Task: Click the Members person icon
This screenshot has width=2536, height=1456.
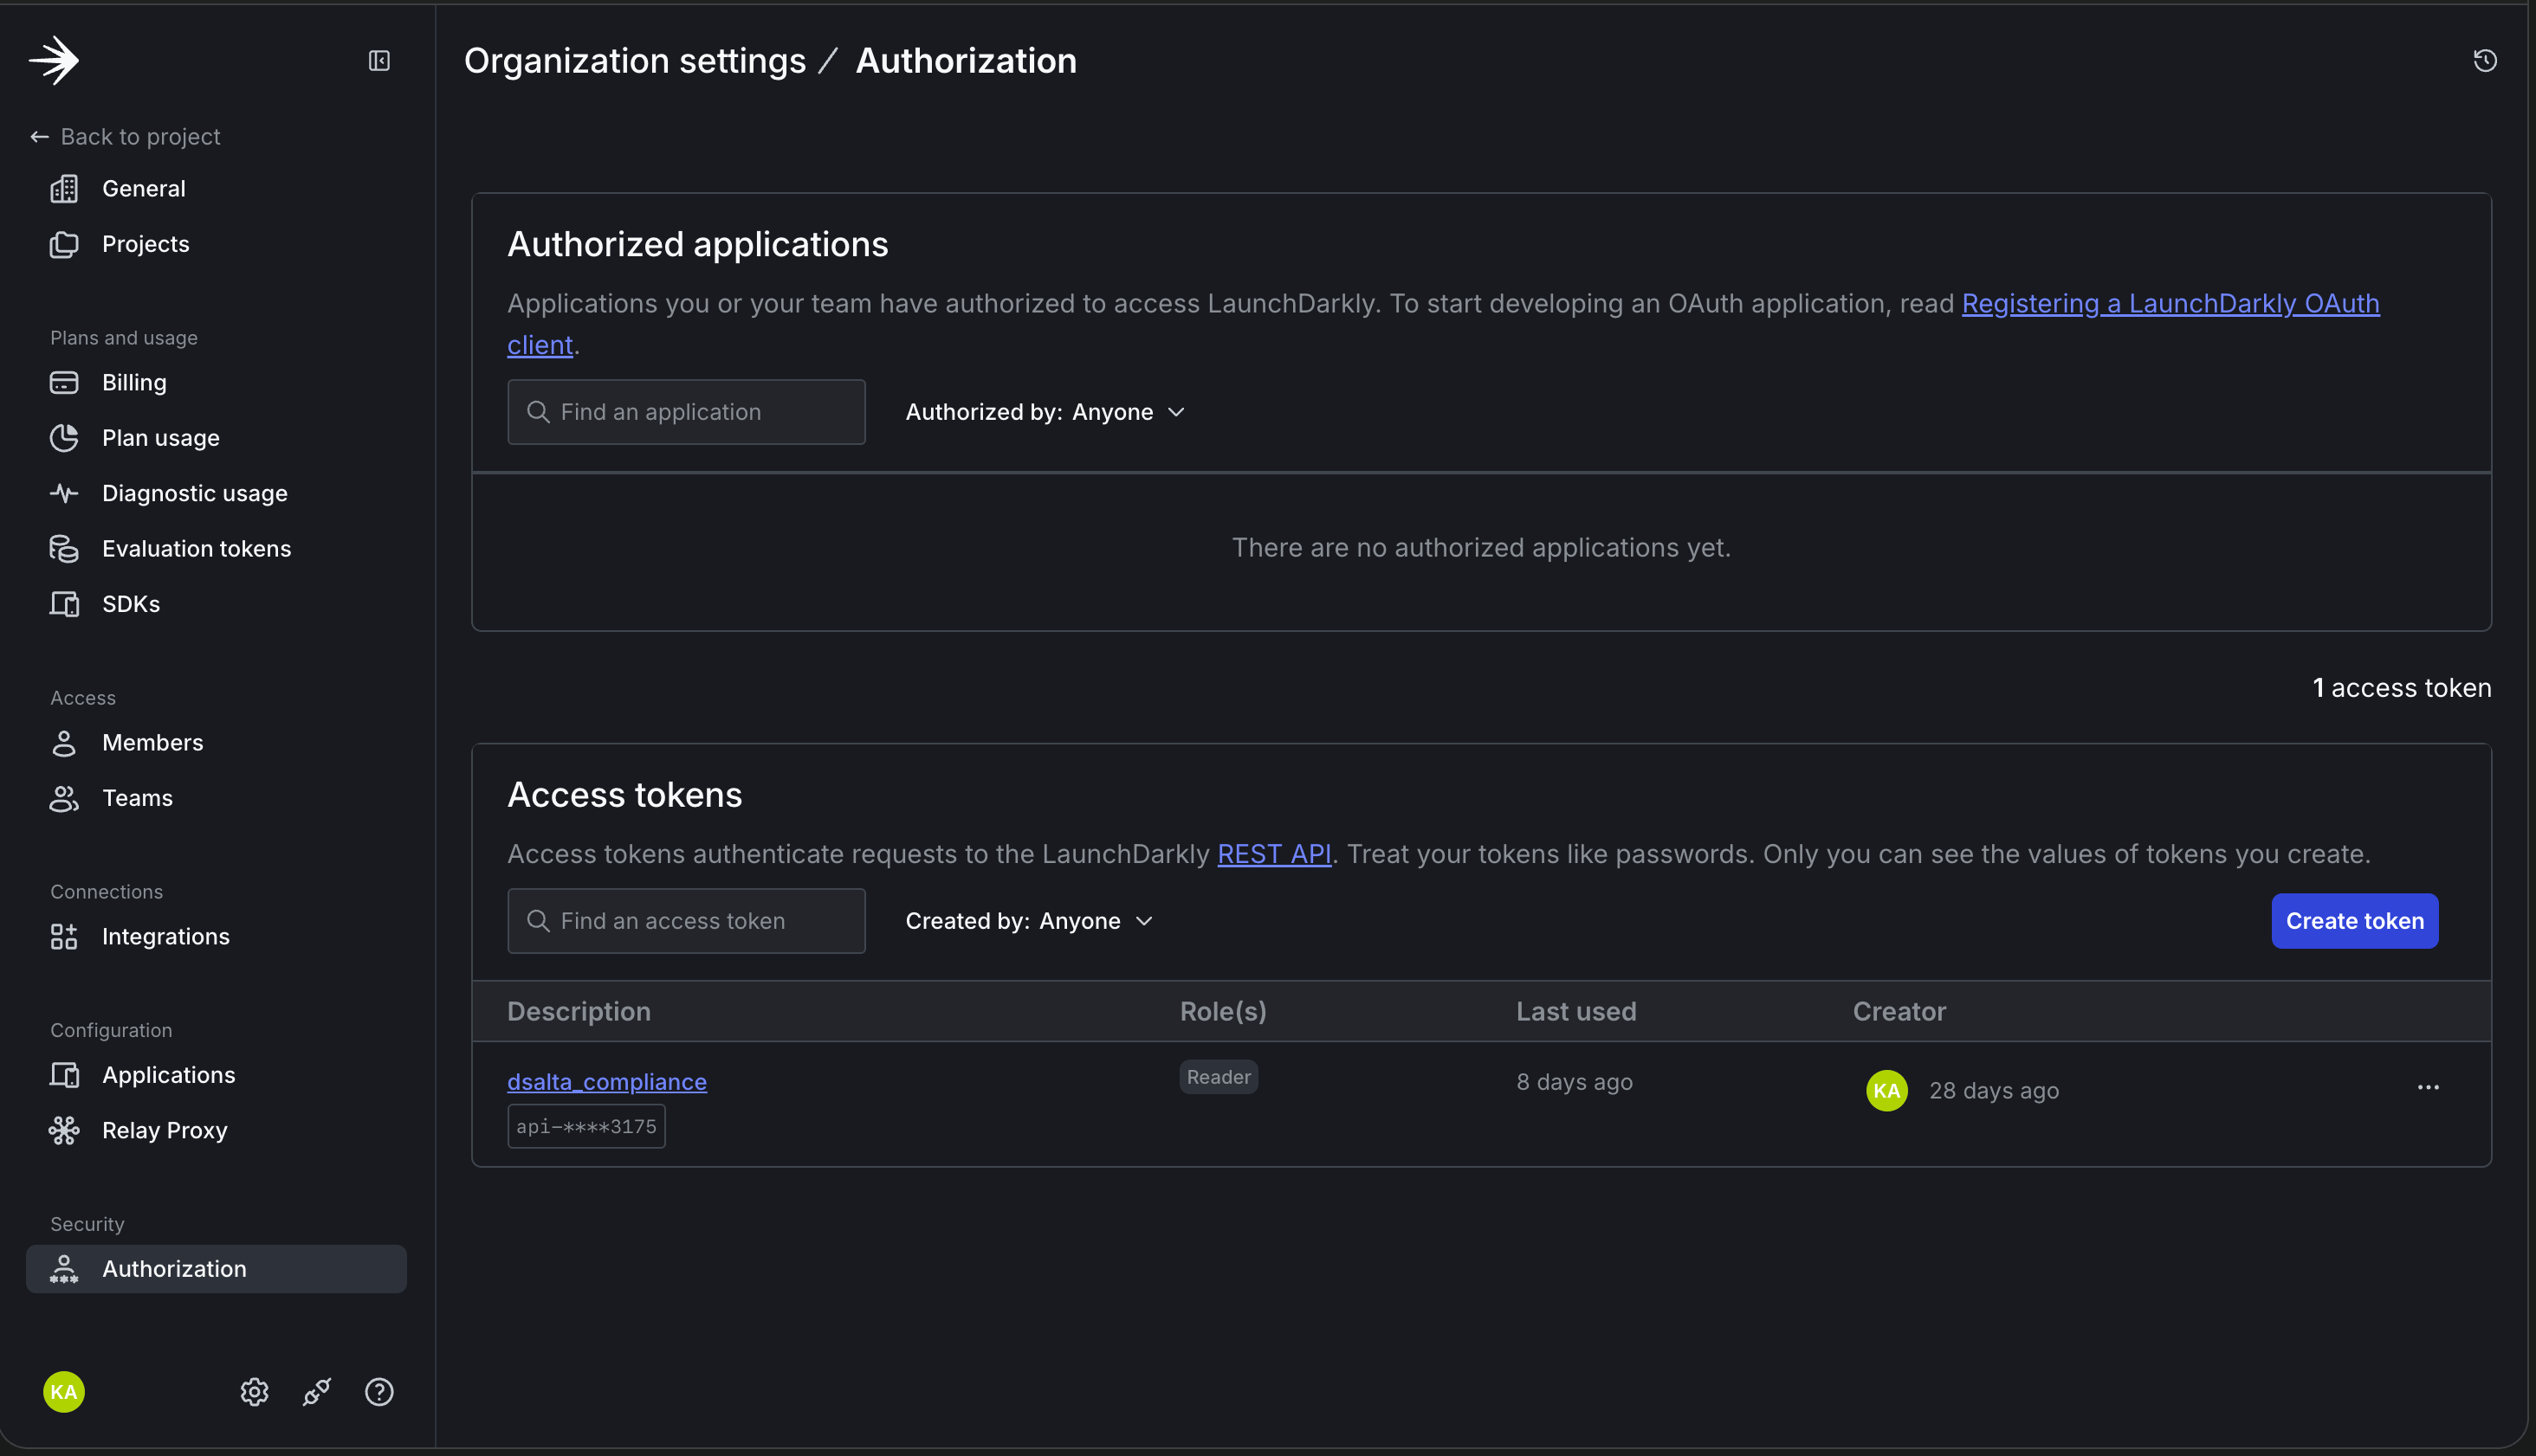Action: click(x=64, y=743)
